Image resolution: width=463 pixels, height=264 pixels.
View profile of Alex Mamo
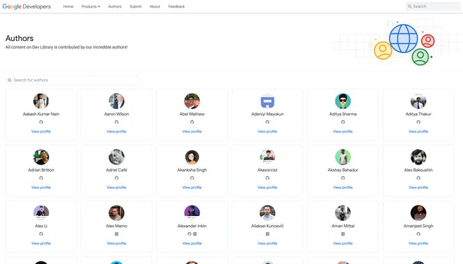click(x=117, y=243)
